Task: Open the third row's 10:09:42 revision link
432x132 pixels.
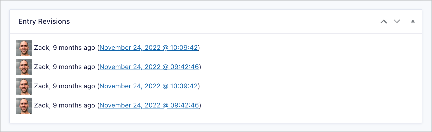Action: point(148,86)
